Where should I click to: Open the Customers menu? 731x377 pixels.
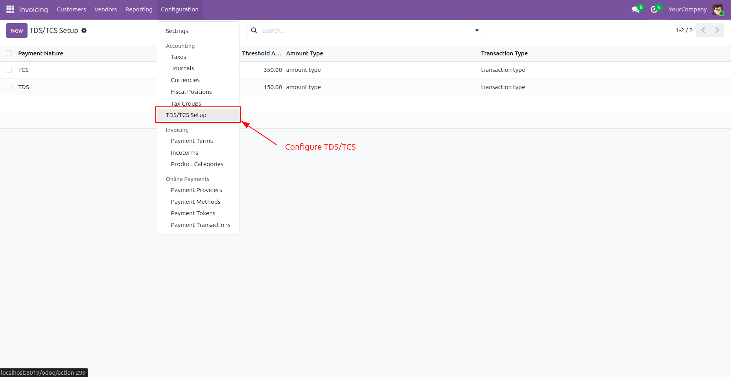click(71, 9)
